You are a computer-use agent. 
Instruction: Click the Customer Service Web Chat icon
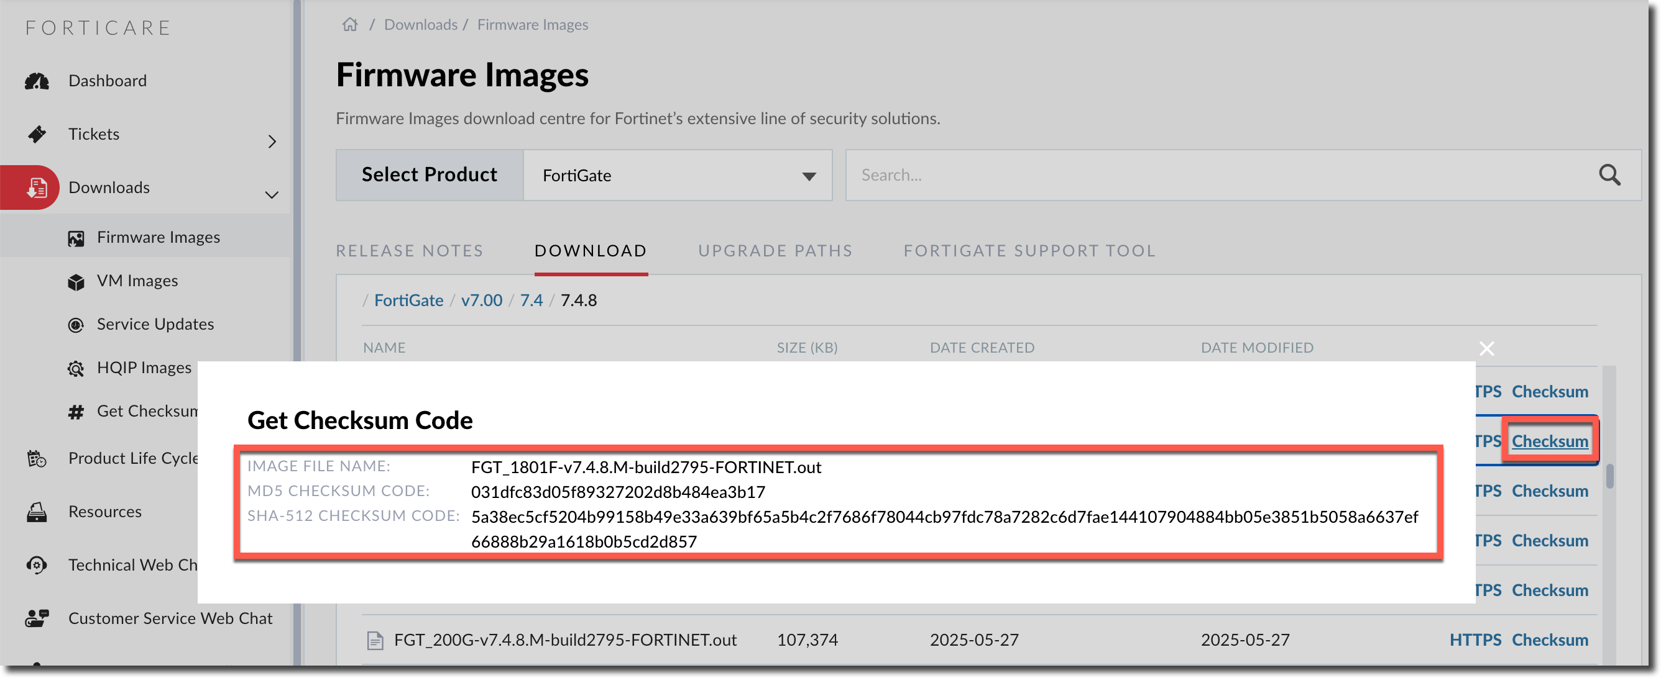click(x=37, y=618)
